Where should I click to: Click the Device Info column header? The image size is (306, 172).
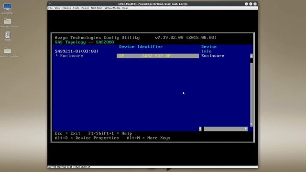(208, 49)
